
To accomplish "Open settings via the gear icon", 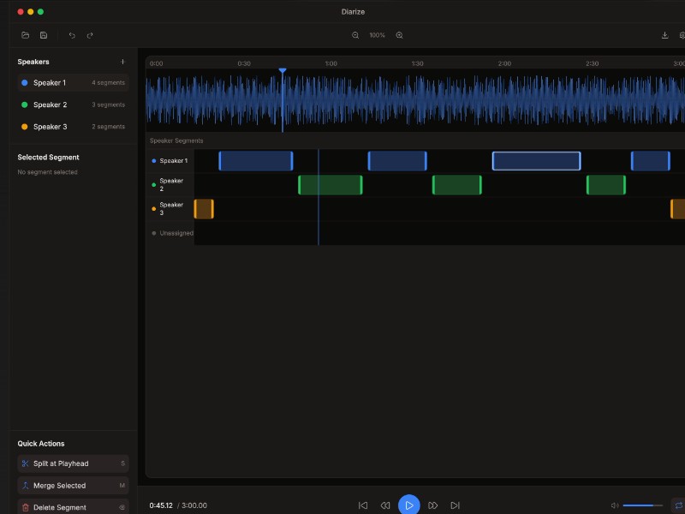I will pyautogui.click(x=682, y=35).
